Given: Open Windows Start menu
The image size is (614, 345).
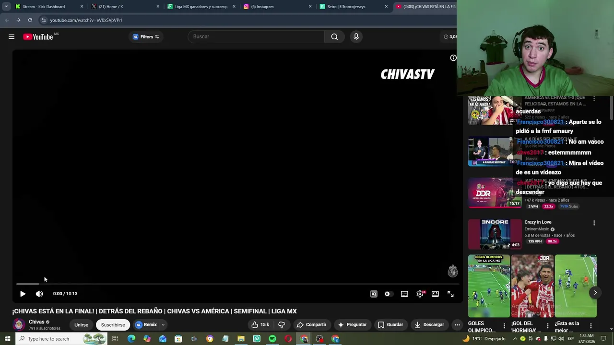Looking at the screenshot, I should (7, 339).
